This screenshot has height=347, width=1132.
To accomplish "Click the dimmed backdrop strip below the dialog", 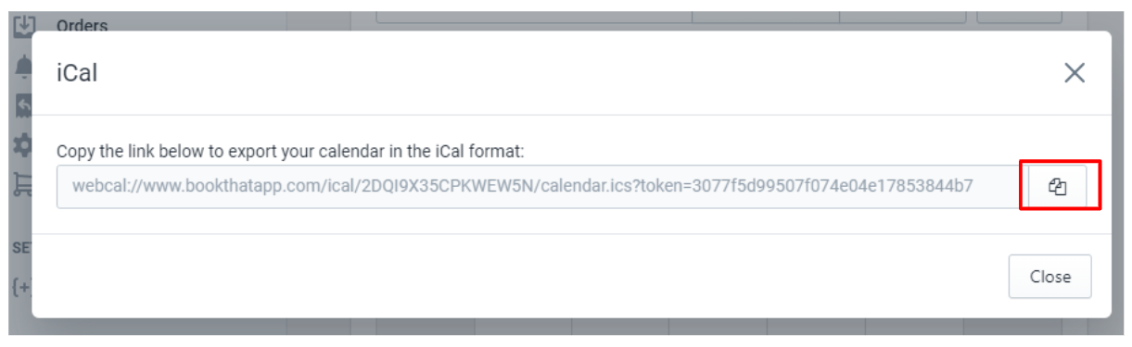I will (x=566, y=327).
